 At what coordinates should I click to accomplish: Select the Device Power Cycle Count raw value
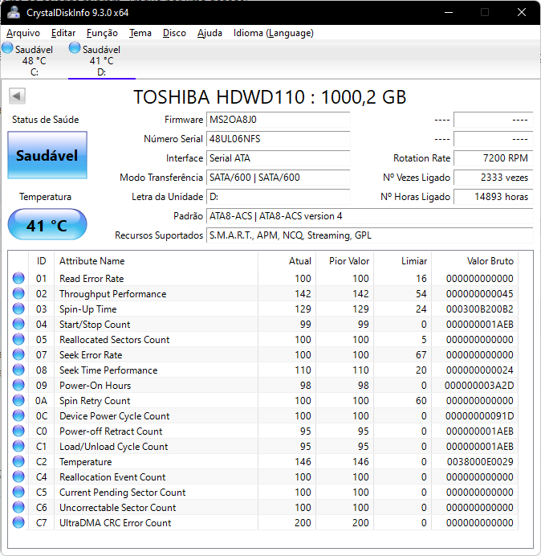[x=480, y=416]
